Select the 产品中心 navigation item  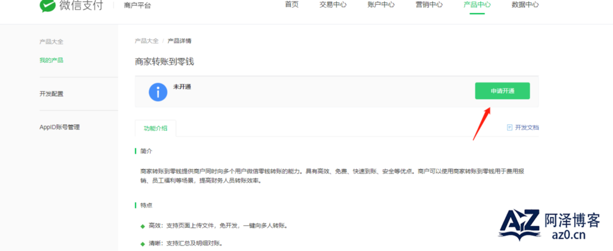[x=477, y=5]
